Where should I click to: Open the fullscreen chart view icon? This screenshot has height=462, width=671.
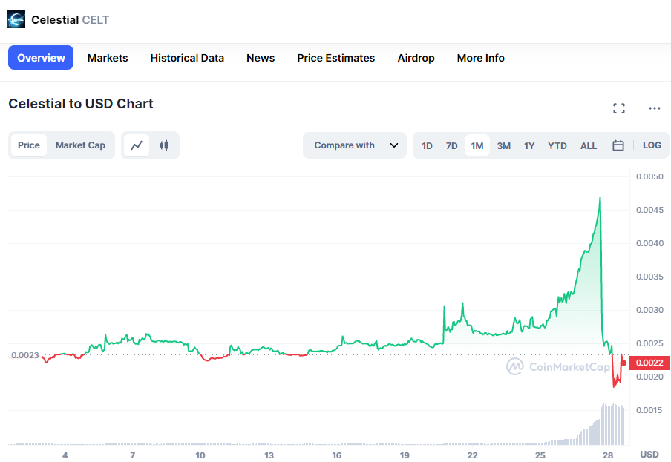click(619, 108)
